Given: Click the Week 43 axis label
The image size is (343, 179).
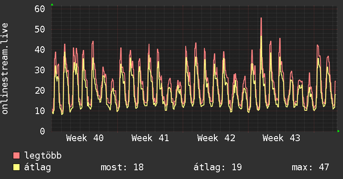Looking at the screenshot, I should [x=281, y=138].
